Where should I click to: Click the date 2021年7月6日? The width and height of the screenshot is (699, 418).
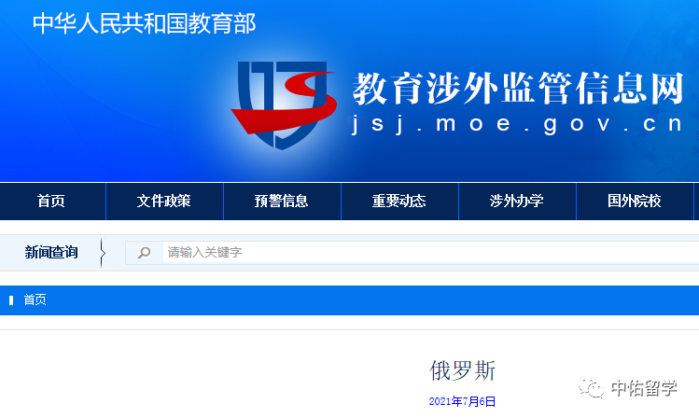tap(462, 401)
